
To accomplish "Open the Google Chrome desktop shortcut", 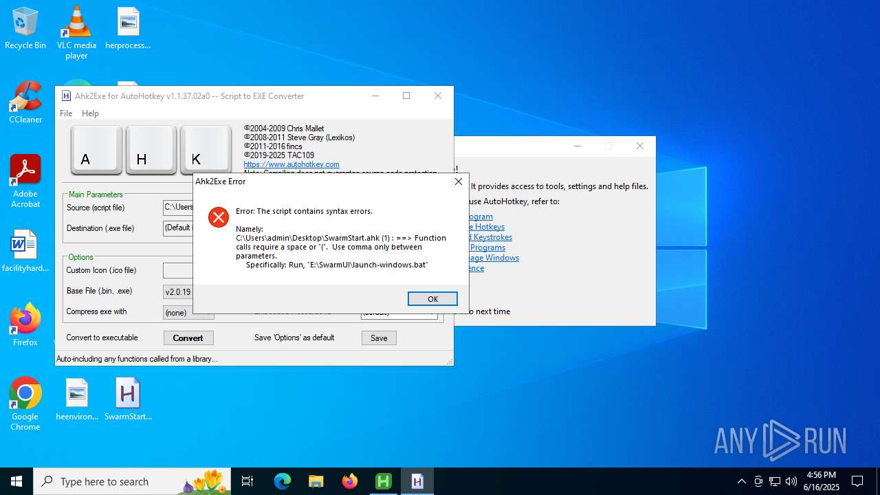I will pyautogui.click(x=25, y=404).
